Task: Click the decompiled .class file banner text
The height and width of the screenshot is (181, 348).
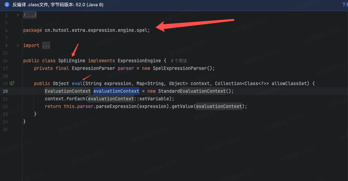Action: pyautogui.click(x=58, y=4)
